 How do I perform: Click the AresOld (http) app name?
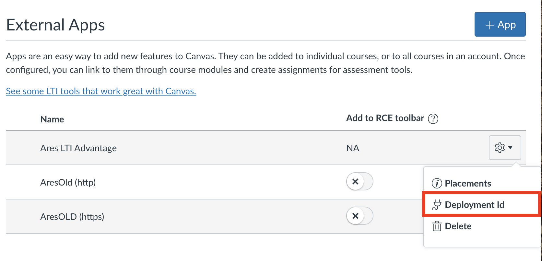(x=68, y=182)
